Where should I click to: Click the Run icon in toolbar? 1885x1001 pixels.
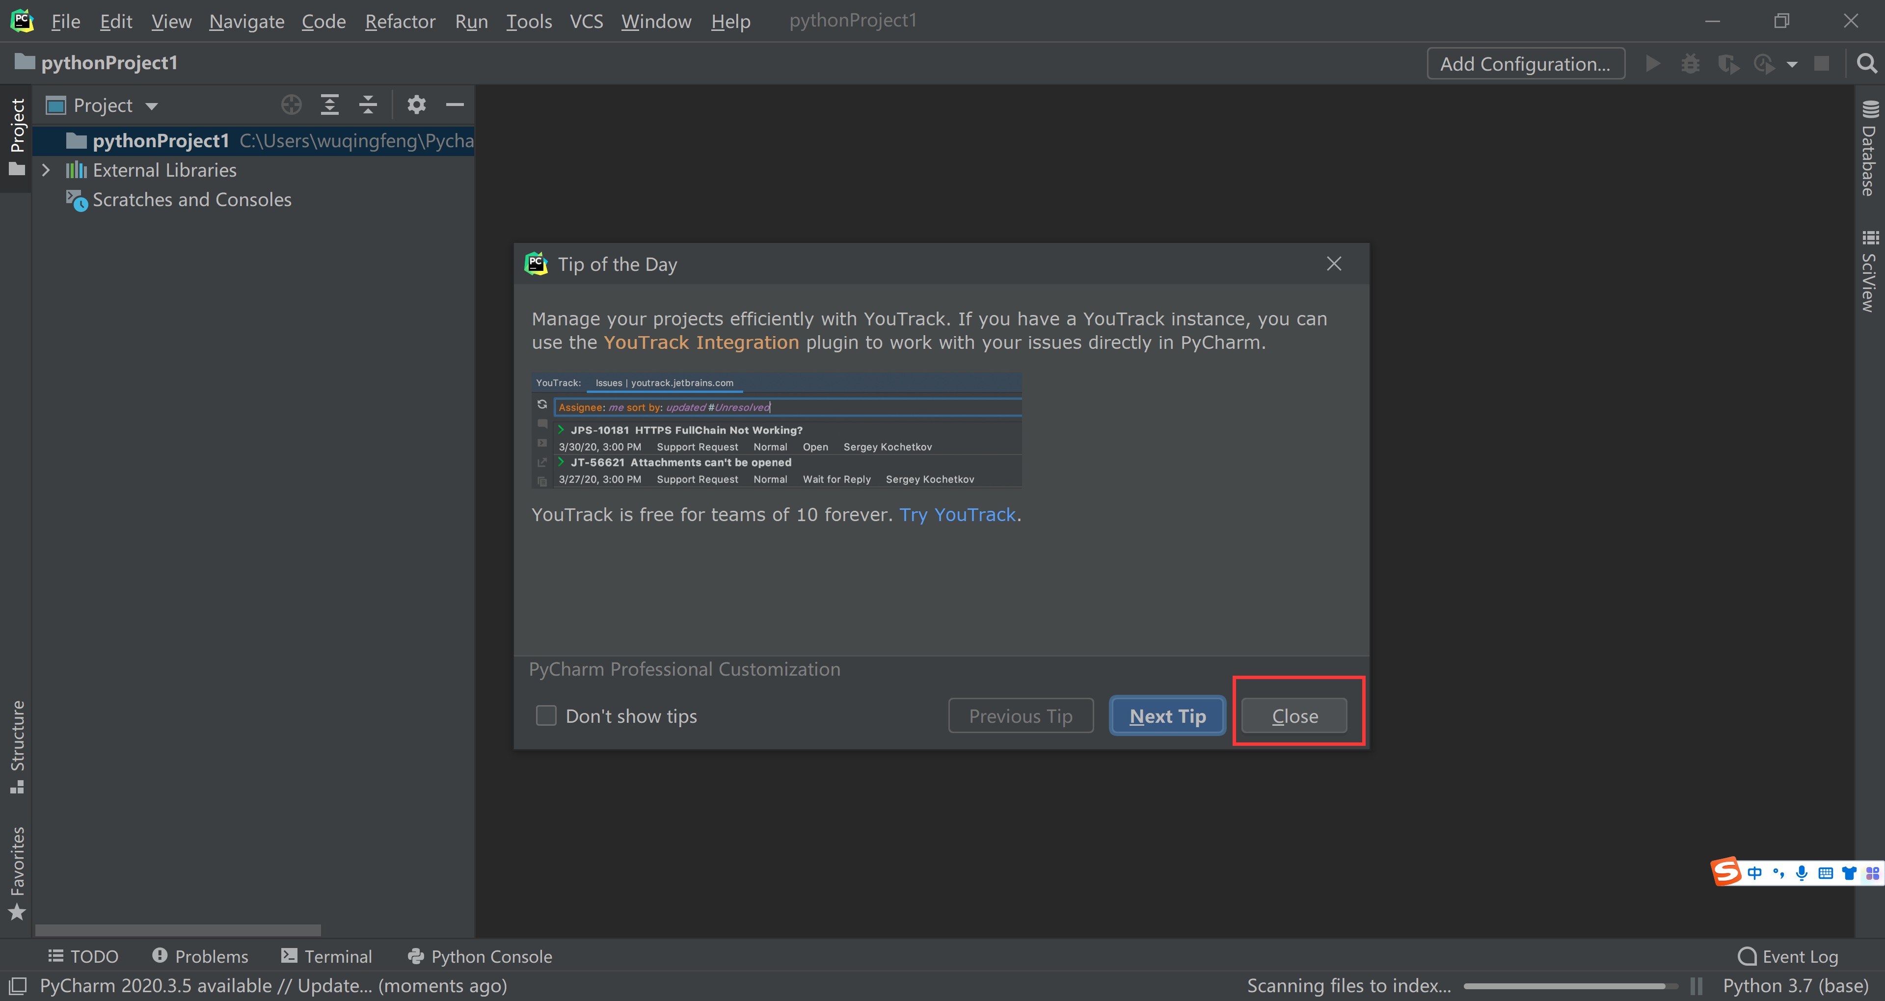coord(1652,64)
